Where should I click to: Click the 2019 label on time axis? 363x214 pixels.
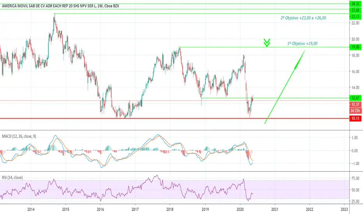pos(205,209)
